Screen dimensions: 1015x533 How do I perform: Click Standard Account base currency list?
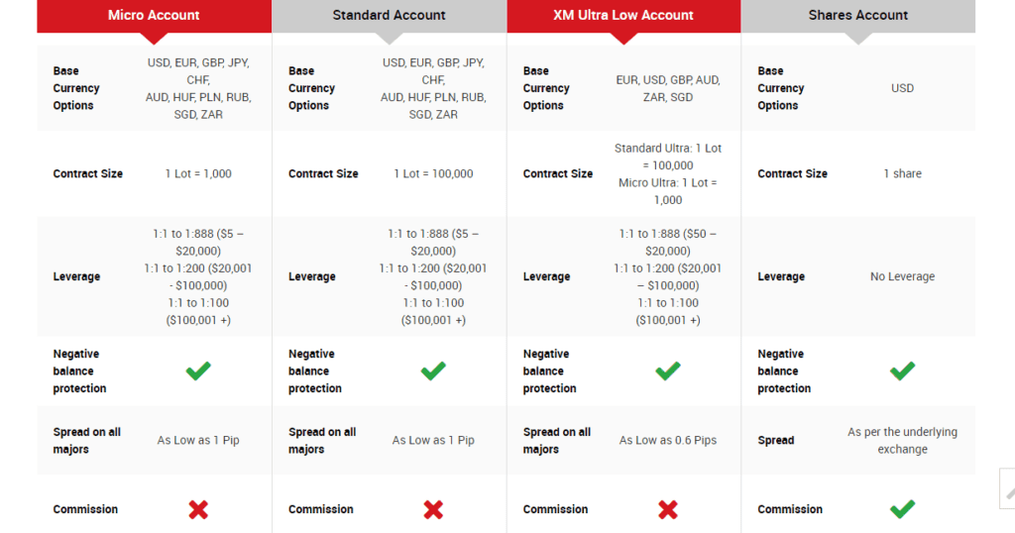click(x=433, y=88)
